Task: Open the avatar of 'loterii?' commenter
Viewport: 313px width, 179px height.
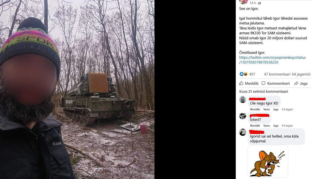Action: [243, 116]
